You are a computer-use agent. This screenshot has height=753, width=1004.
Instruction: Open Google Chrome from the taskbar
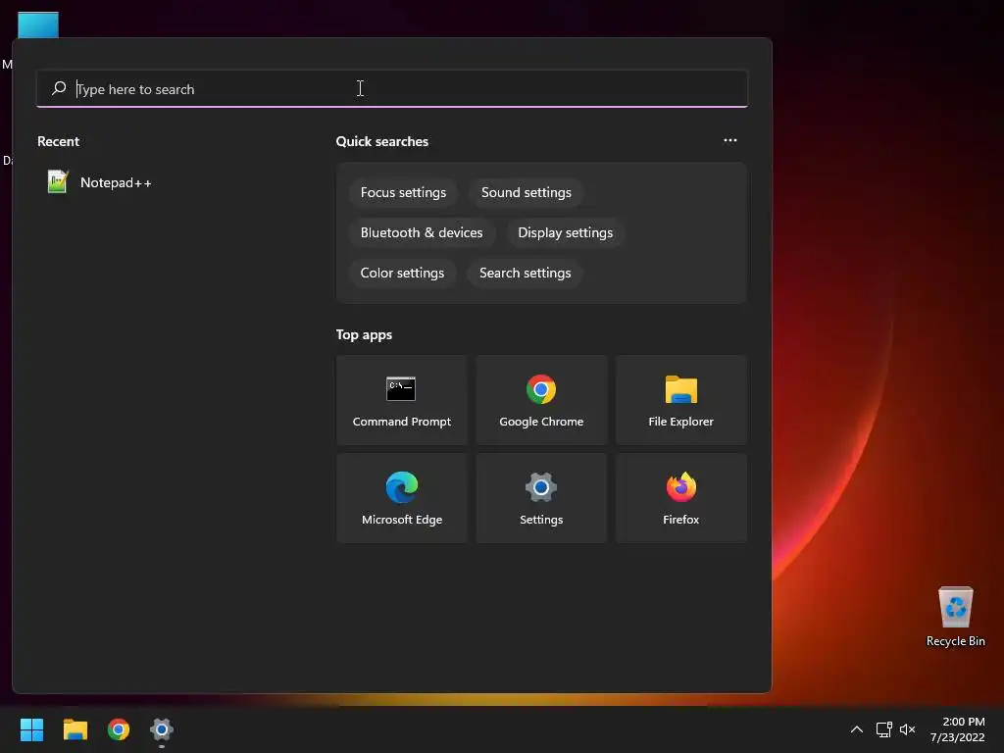[x=119, y=729]
